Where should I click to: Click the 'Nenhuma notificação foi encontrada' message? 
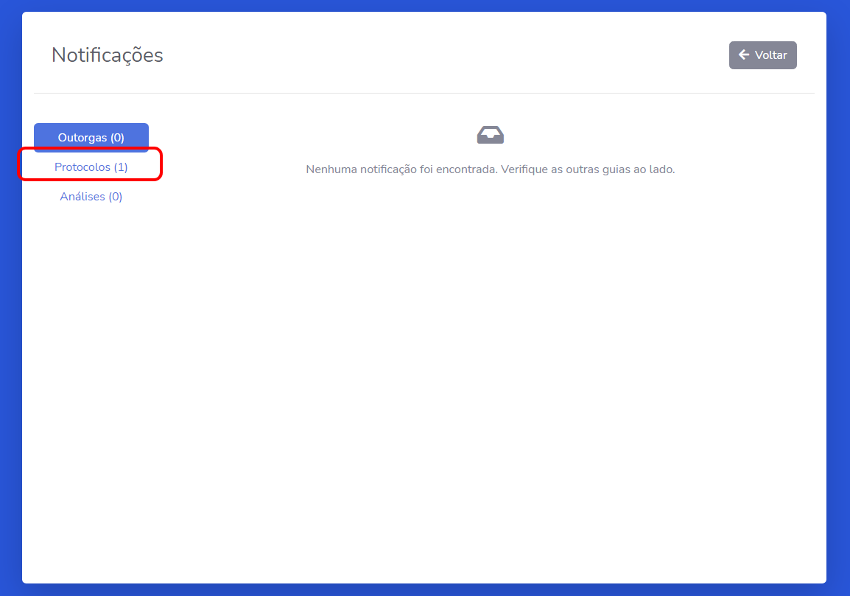coord(401,169)
